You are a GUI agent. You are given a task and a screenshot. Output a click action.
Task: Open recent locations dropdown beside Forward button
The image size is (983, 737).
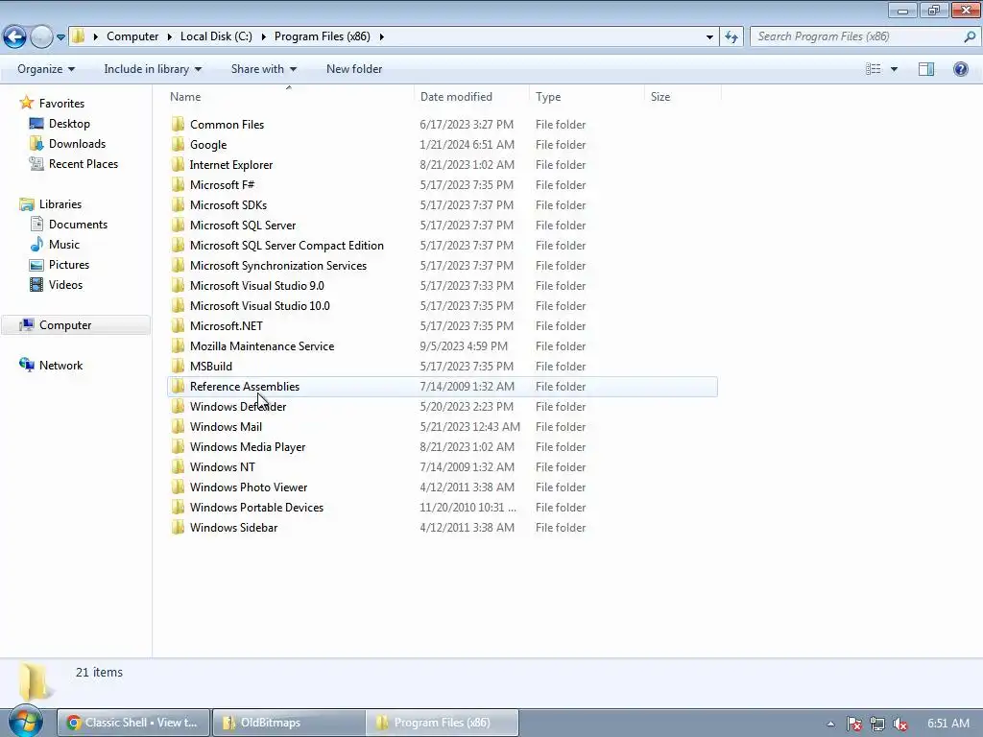60,37
